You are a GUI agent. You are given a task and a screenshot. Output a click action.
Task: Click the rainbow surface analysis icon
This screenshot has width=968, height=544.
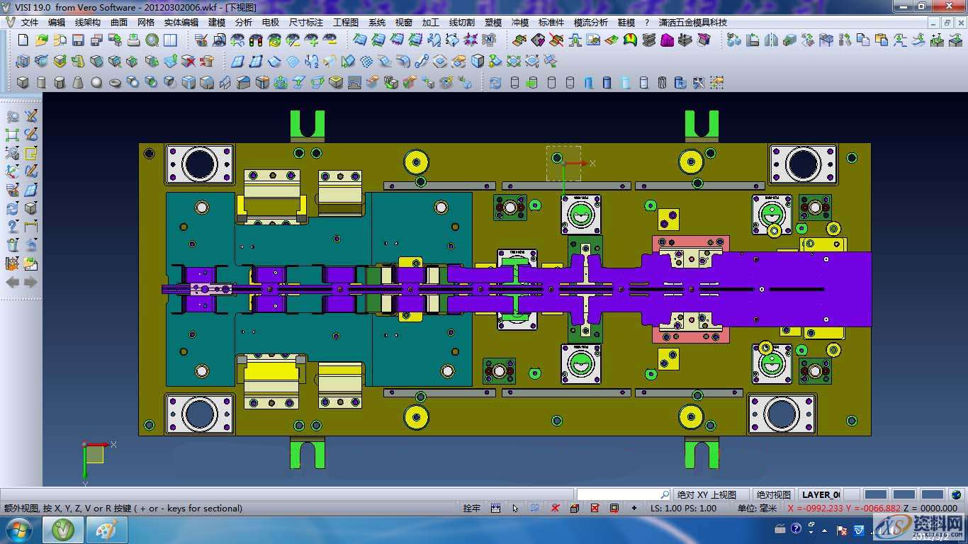[630, 40]
